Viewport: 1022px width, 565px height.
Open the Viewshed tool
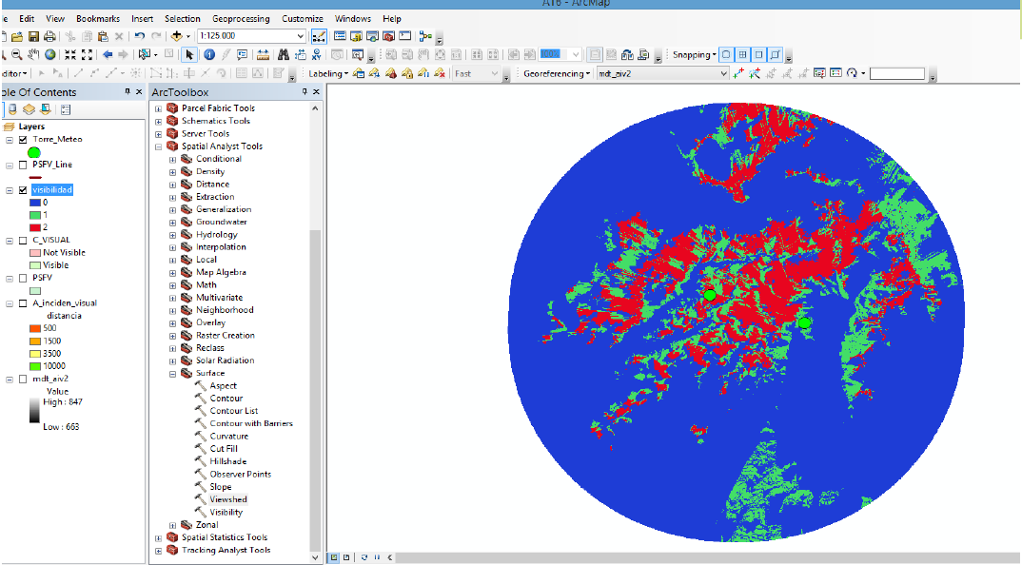tap(228, 499)
